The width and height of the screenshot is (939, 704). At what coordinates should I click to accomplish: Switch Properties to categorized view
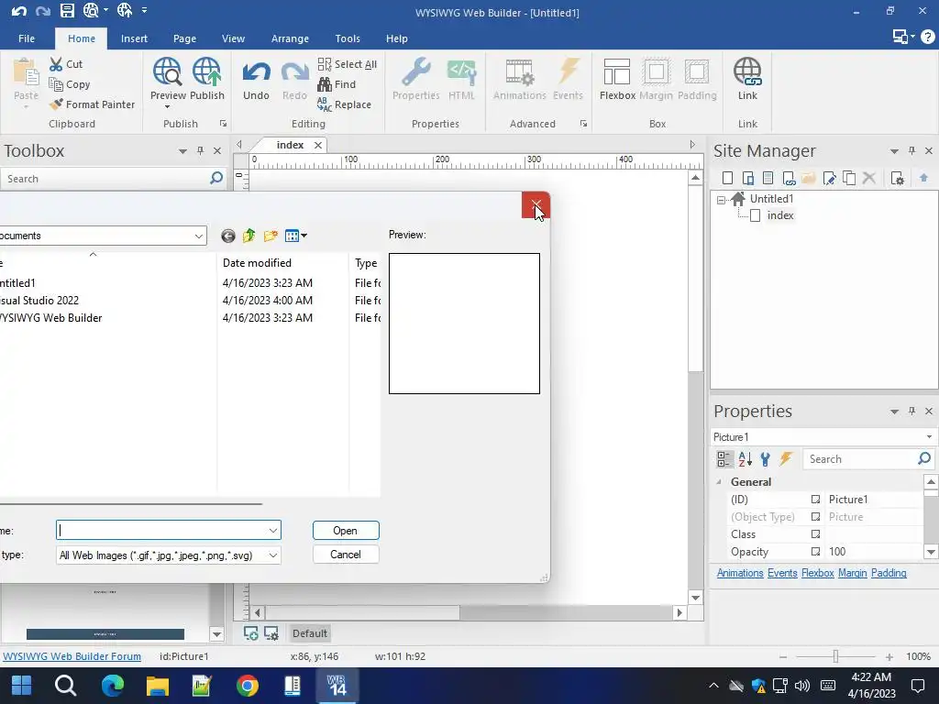[724, 459]
